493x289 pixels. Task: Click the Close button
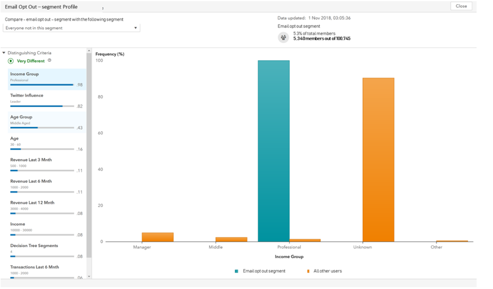point(461,6)
